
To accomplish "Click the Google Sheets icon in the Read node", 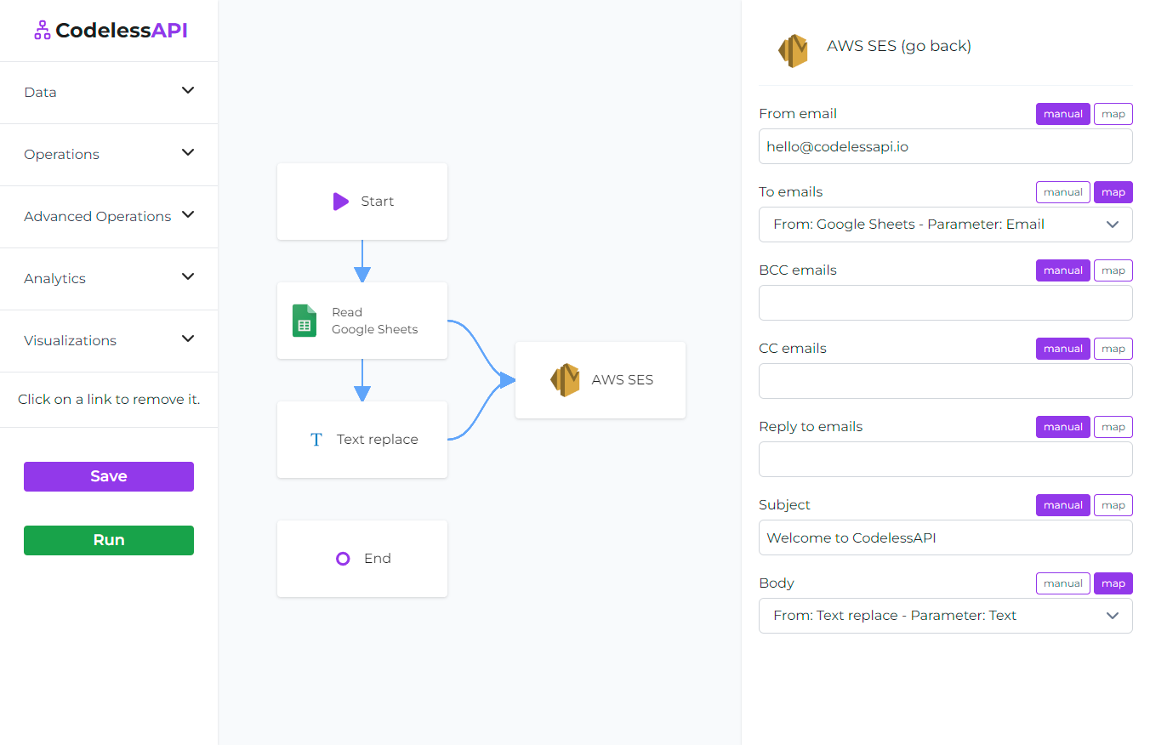I will [305, 321].
